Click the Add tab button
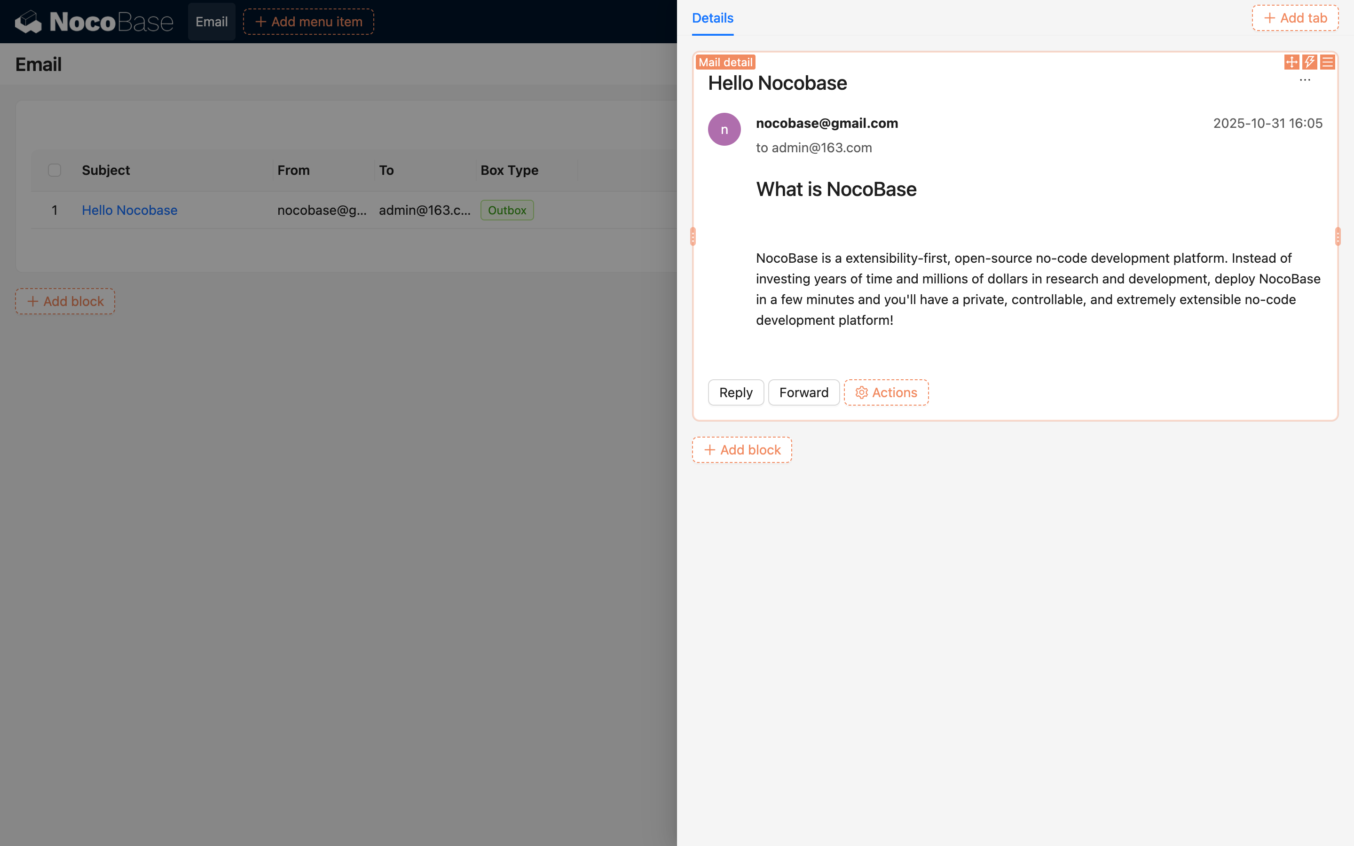The width and height of the screenshot is (1354, 846). [x=1295, y=18]
